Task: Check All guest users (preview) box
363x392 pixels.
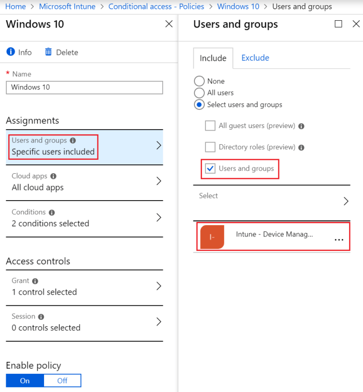Action: [x=210, y=125]
